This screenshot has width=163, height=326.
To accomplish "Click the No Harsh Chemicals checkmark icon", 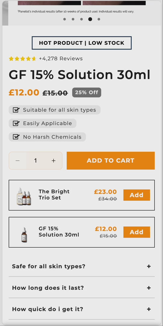I will click(16, 137).
